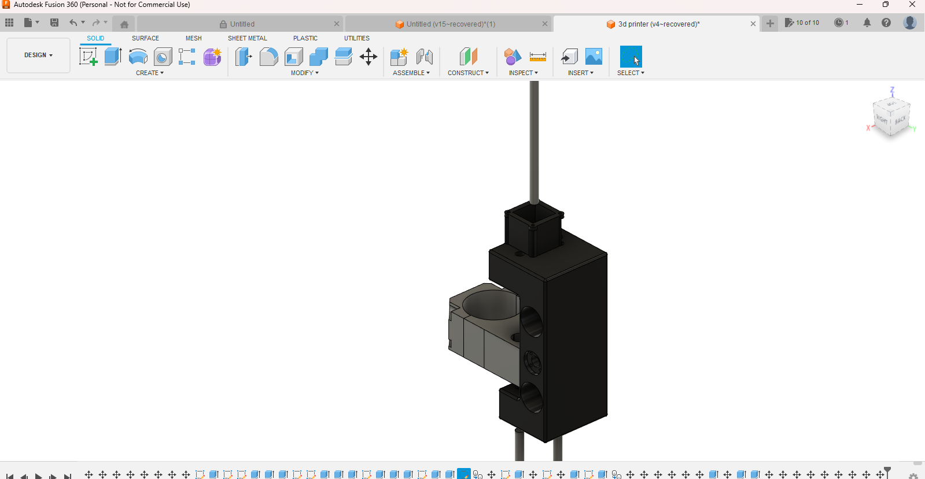Image resolution: width=925 pixels, height=479 pixels.
Task: Open the Data Panel grid icon
Action: coord(9,23)
